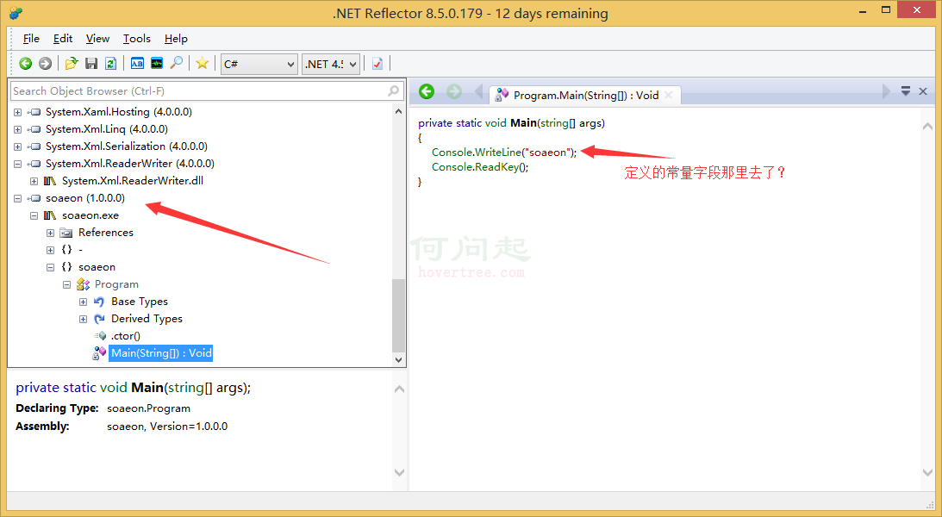The height and width of the screenshot is (517, 942).
Task: Click the soaeon.Program declaring type link
Action: click(x=148, y=408)
